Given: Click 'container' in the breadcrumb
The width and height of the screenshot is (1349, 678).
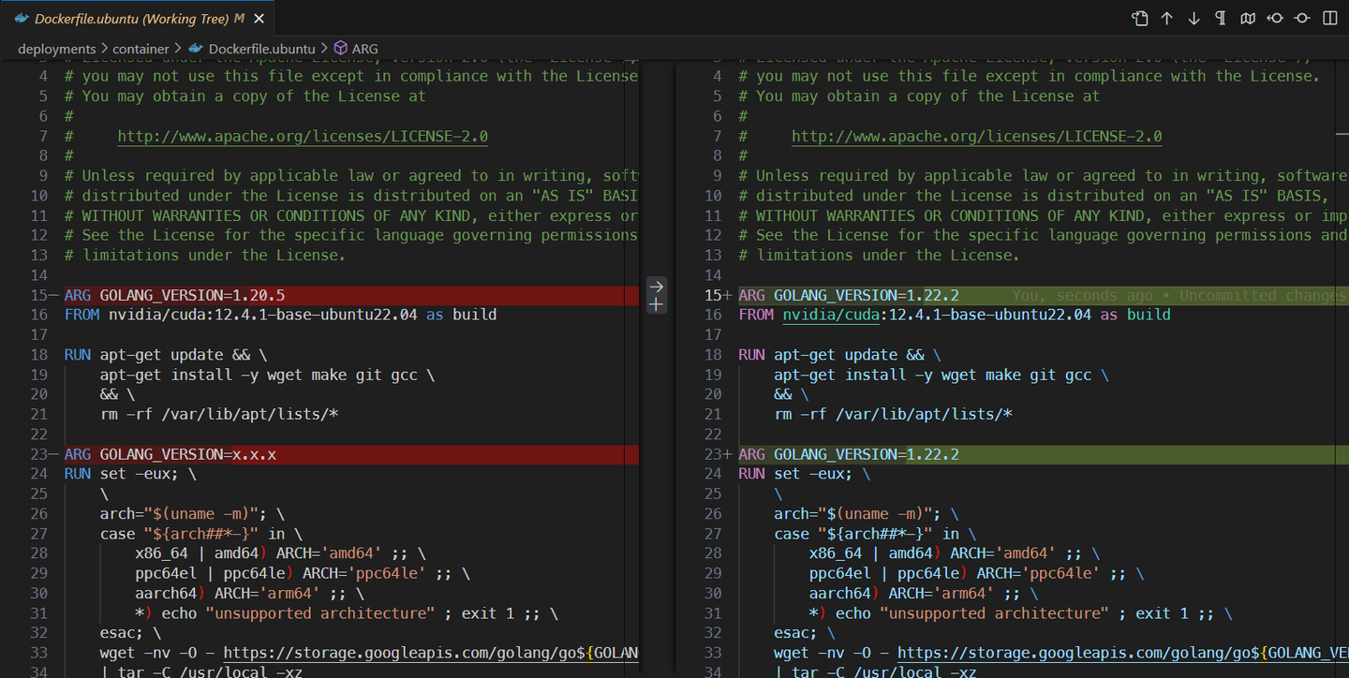Looking at the screenshot, I should 141,49.
